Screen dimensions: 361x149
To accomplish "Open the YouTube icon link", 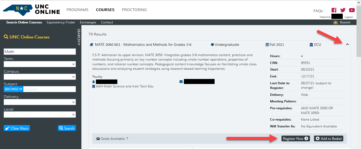I will 352,10.
